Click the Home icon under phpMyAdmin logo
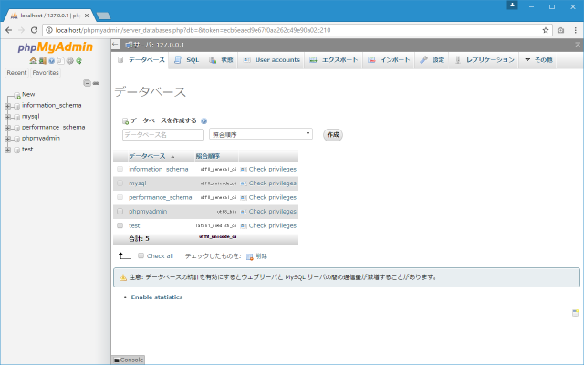This screenshot has height=365, width=584. (x=33, y=61)
